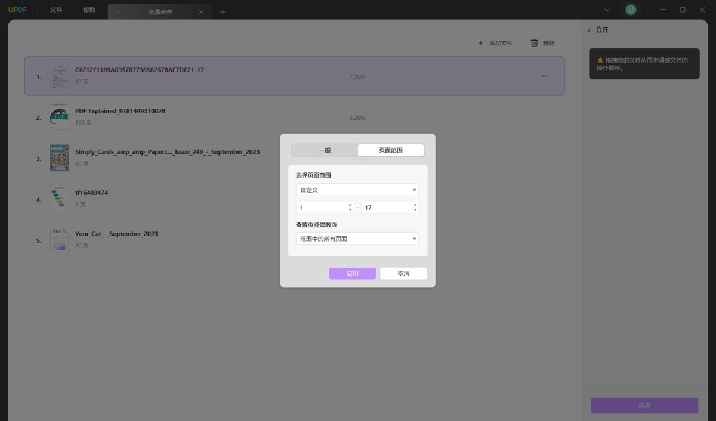Decrease the end page value 17

point(415,210)
